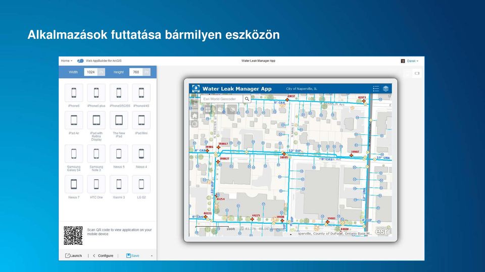Select the Samsung Galaxy S4 device preview
Image resolution: width=485 pixels, height=272 pixels.
pyautogui.click(x=74, y=154)
